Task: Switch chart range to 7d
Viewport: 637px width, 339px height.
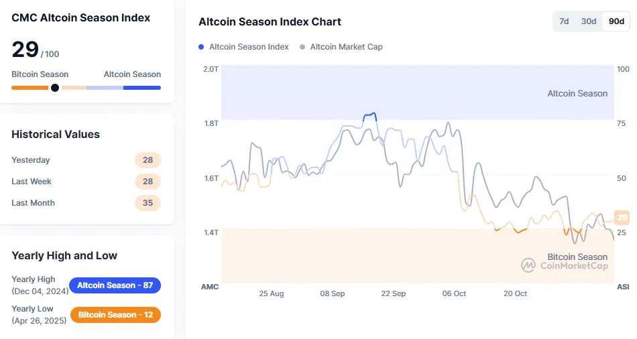Action: [x=564, y=21]
